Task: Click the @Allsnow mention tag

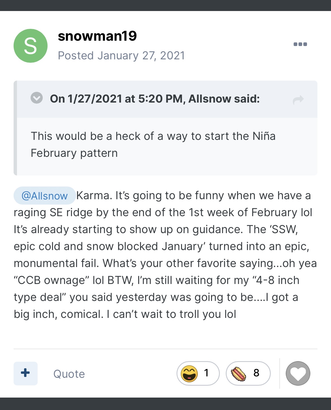Action: 44,196
